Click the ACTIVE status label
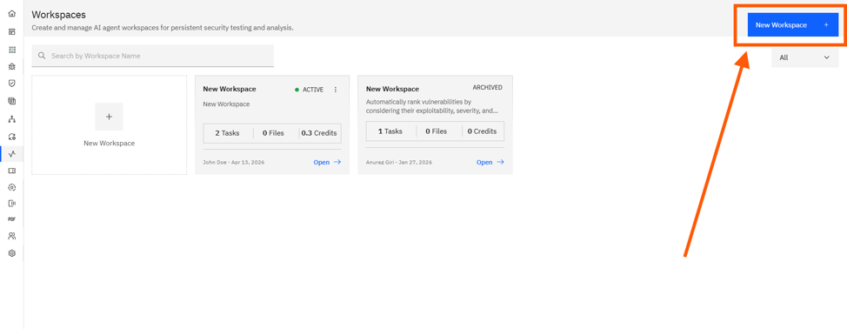The width and height of the screenshot is (847, 329). coord(313,90)
